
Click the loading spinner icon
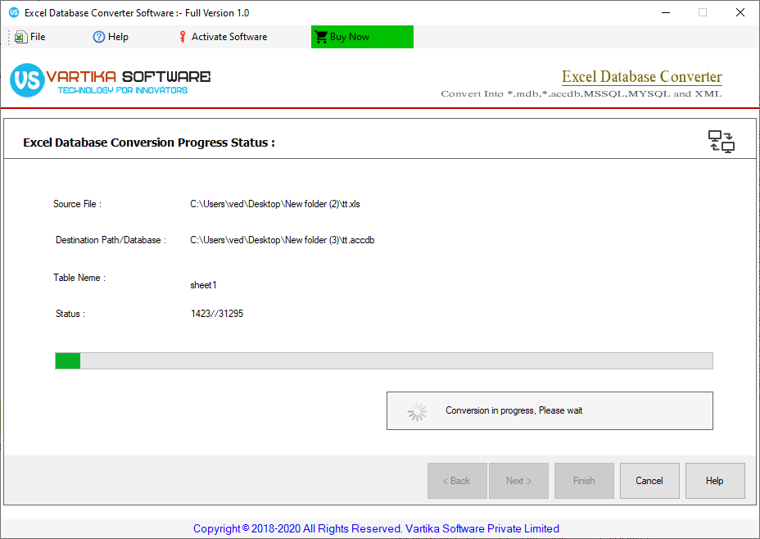coord(417,411)
